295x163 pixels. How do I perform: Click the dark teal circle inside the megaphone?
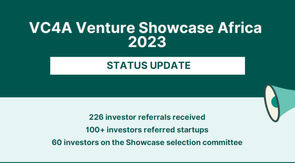coord(275,102)
